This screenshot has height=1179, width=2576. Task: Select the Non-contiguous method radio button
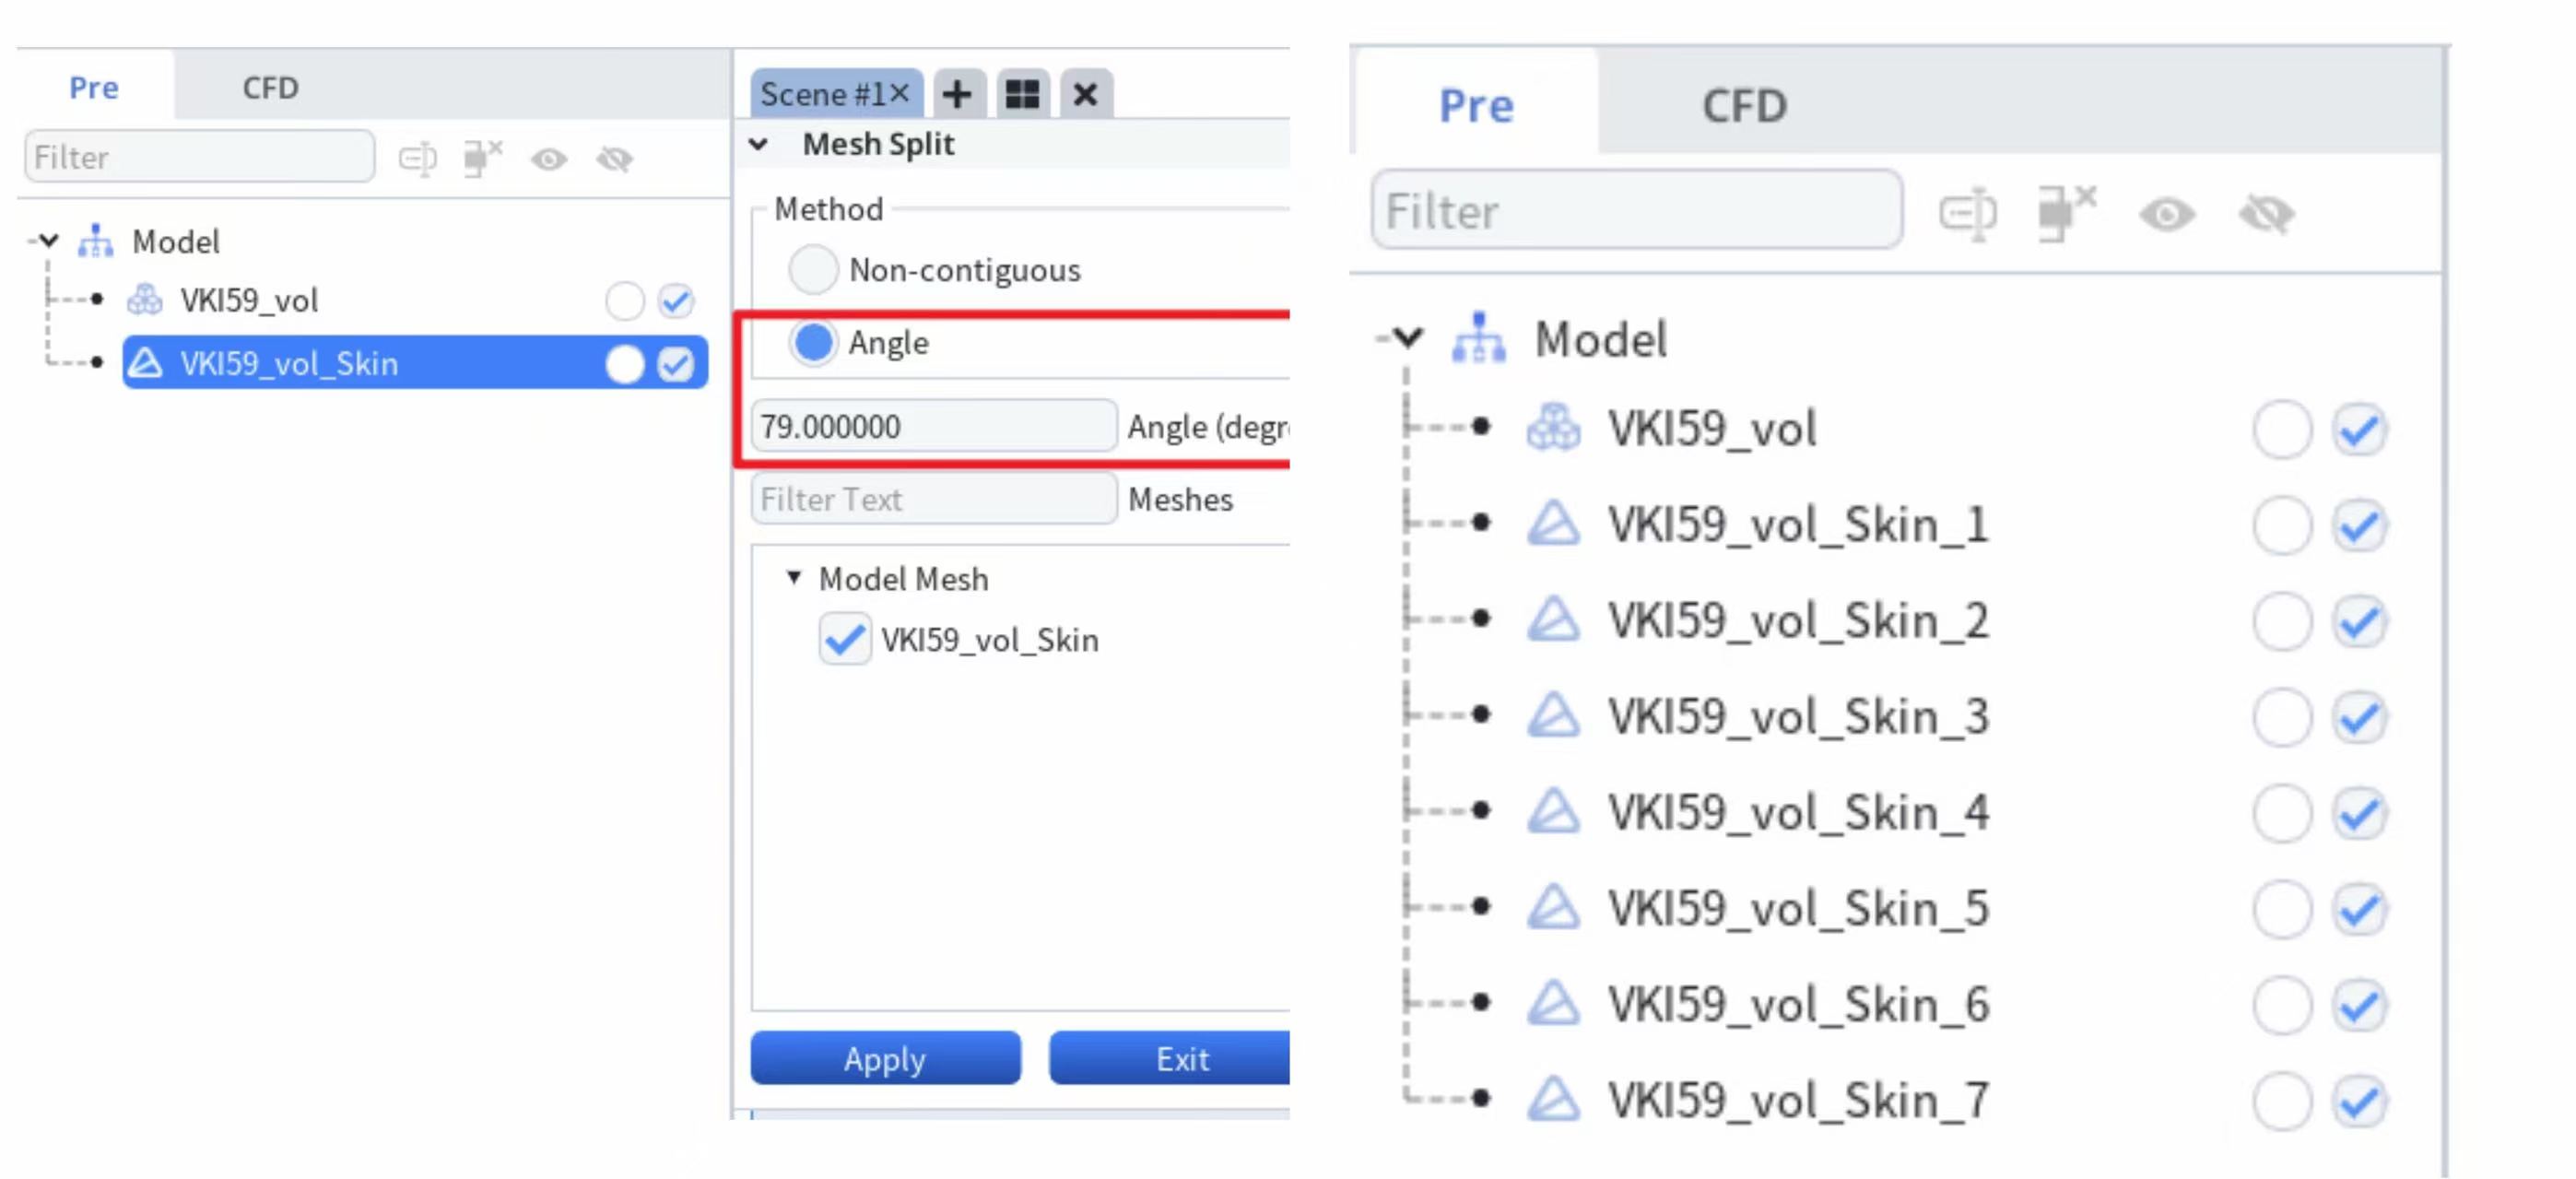[x=812, y=270]
